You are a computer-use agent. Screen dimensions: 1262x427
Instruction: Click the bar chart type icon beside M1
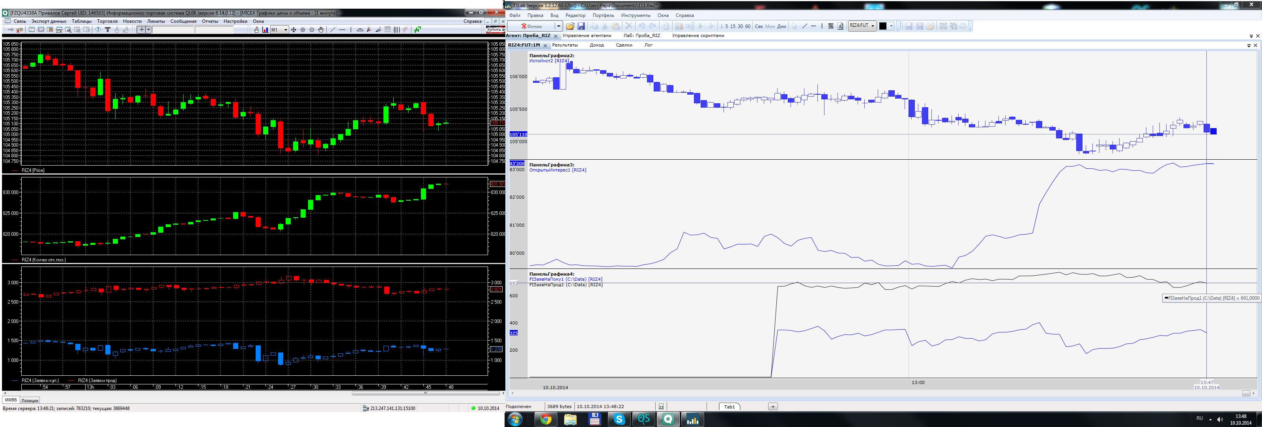[x=265, y=30]
